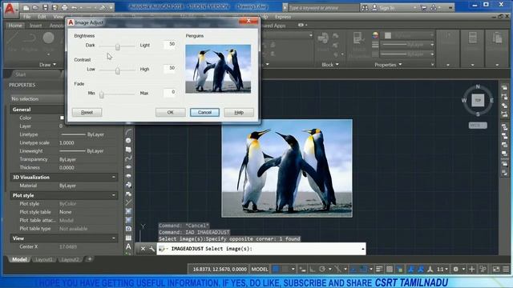Click the Workspace switching gear in status bar
This screenshot has width=513, height=288.
(x=456, y=269)
